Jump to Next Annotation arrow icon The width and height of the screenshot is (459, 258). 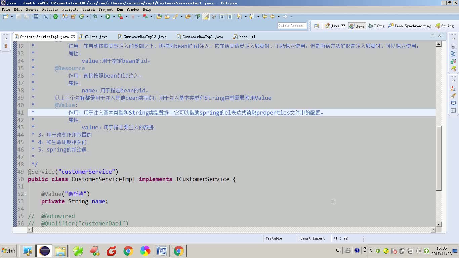pyautogui.click(x=239, y=16)
